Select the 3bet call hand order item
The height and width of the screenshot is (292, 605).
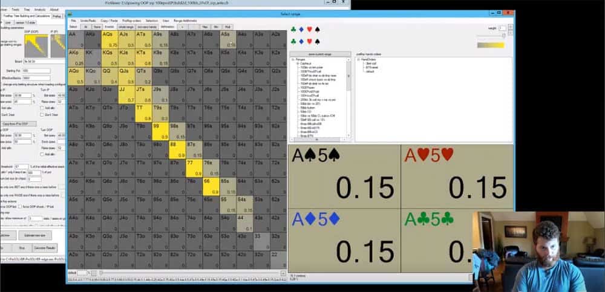point(371,63)
